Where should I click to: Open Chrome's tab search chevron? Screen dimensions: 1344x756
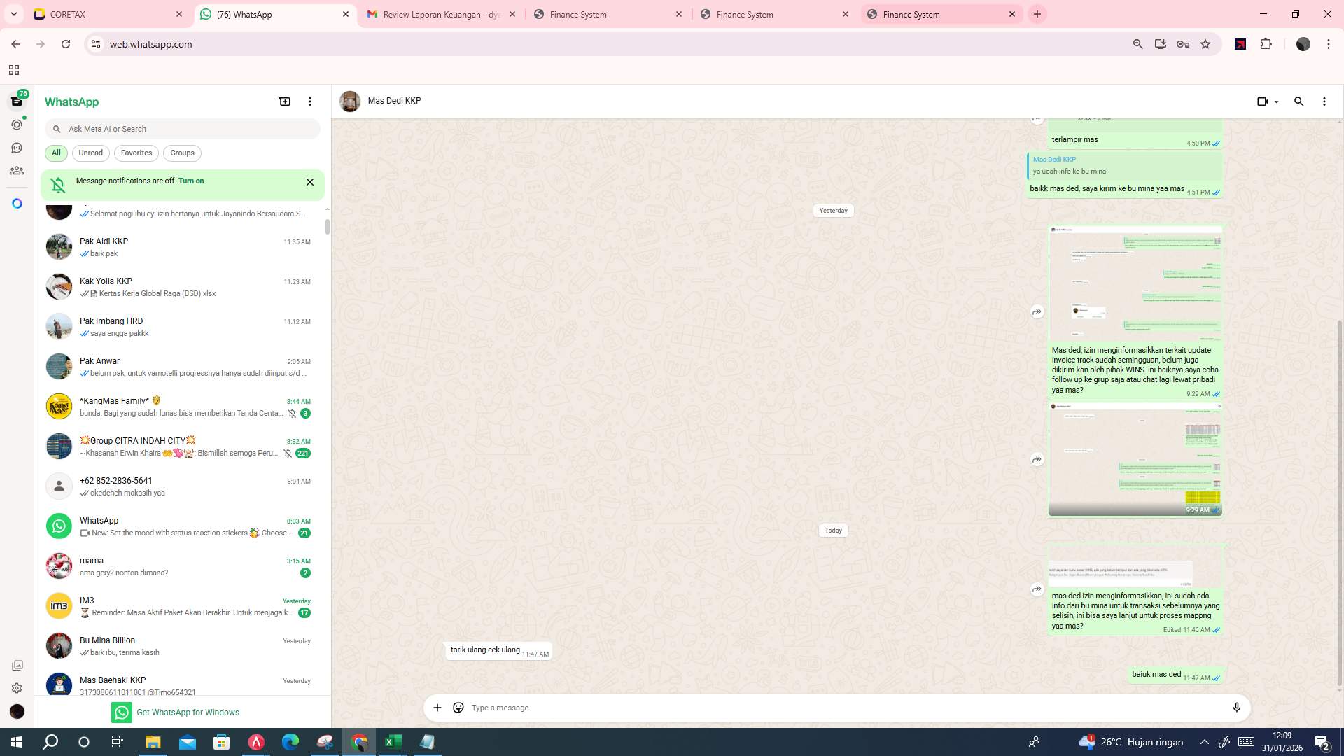click(x=13, y=14)
